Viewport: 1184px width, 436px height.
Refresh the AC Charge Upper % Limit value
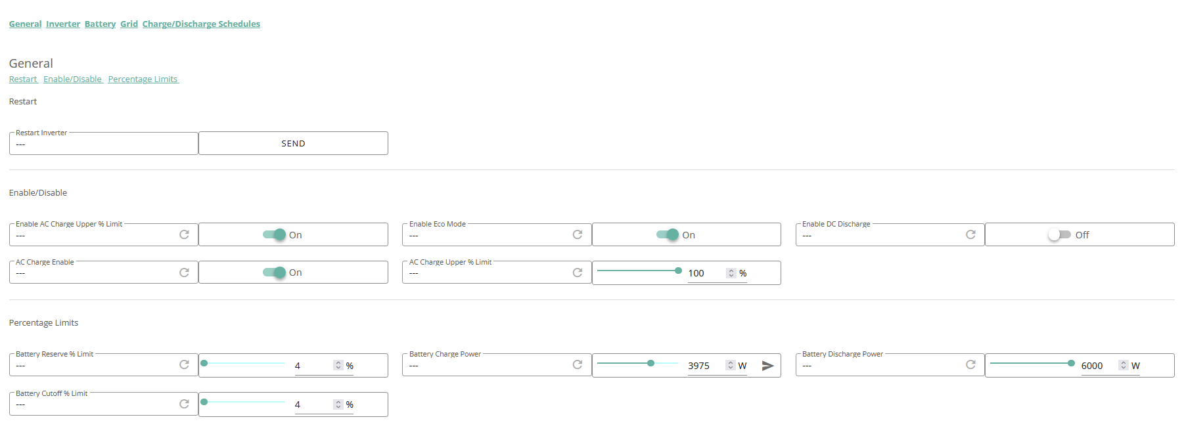click(578, 272)
